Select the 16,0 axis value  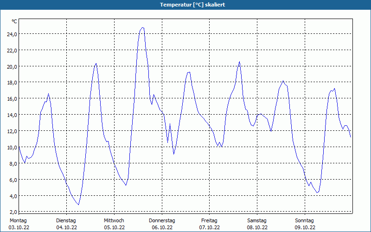(x=12, y=99)
